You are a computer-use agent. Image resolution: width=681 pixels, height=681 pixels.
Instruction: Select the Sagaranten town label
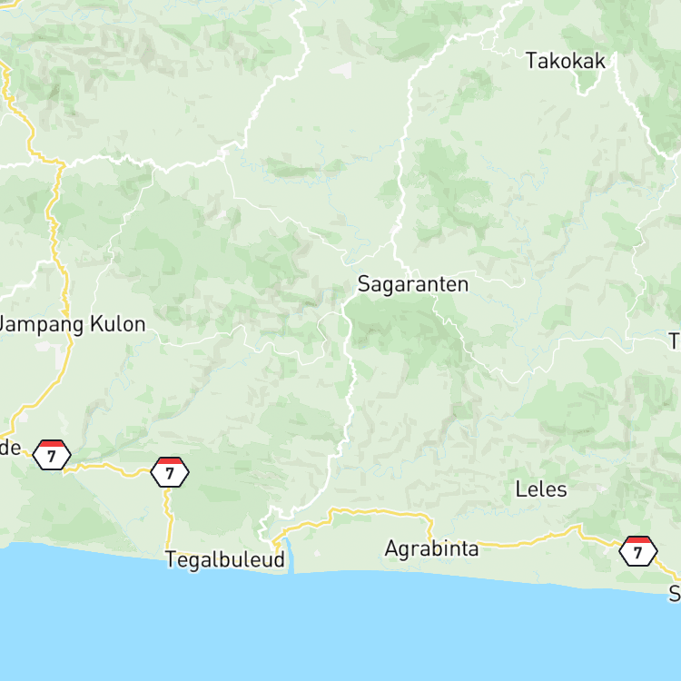point(413,285)
